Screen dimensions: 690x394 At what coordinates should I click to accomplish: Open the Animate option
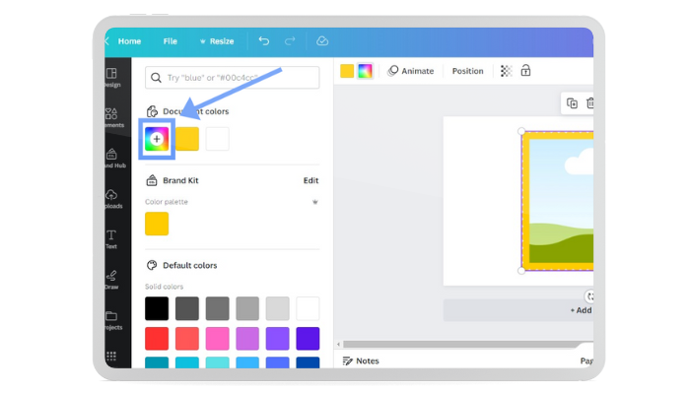(x=411, y=71)
